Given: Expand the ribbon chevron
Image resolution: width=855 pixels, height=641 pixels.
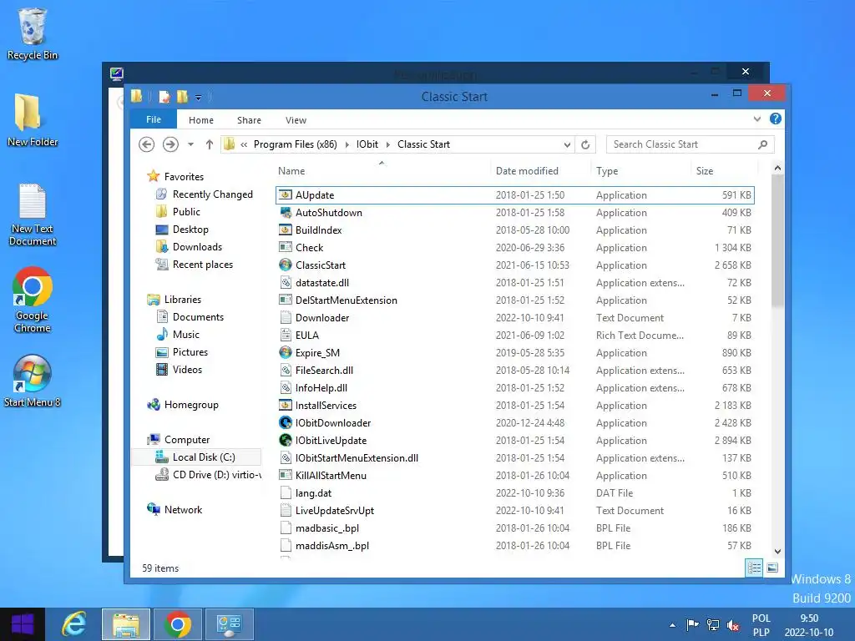Looking at the screenshot, I should tap(756, 119).
